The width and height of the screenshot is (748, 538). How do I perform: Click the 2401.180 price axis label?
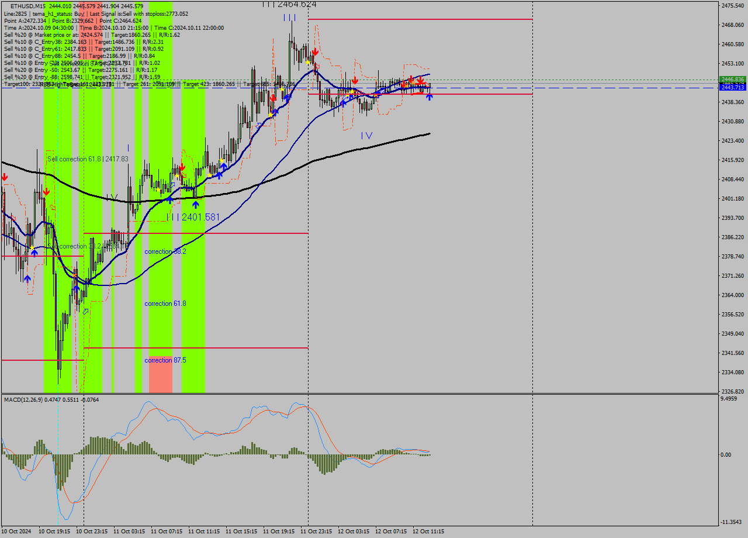coord(733,198)
